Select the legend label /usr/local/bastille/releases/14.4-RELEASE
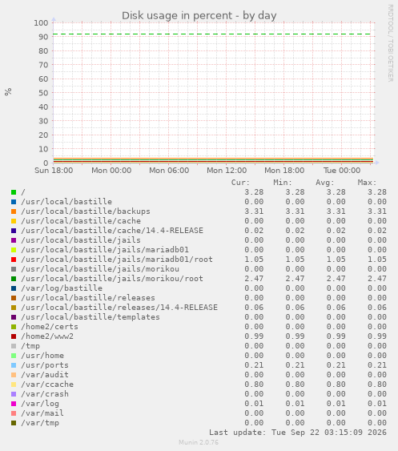The width and height of the screenshot is (398, 451). pos(119,308)
